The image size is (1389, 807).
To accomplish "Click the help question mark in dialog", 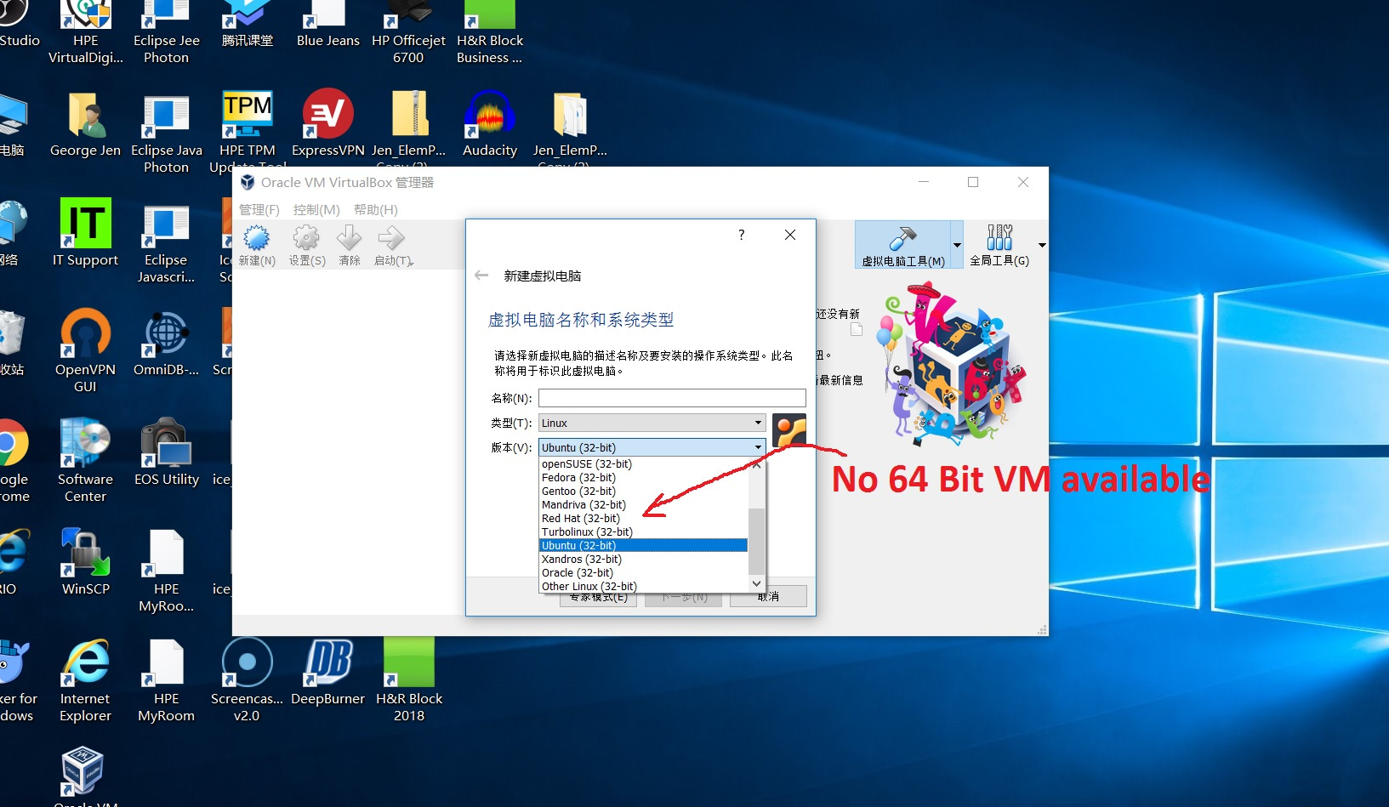I will pos(742,235).
